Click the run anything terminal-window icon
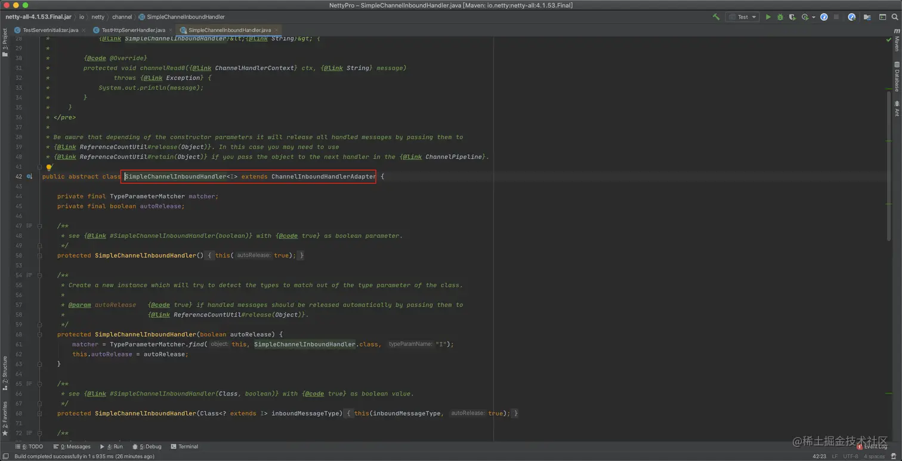 tap(882, 17)
